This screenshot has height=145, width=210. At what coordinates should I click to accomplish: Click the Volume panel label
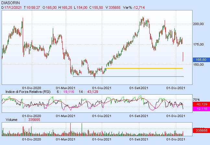click(12, 120)
